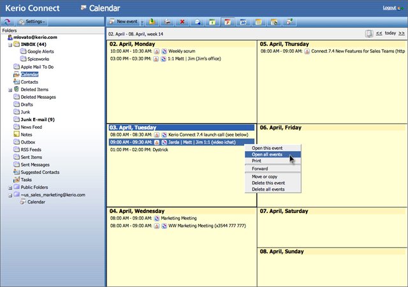408x287 pixels.
Task: Open the Tasks folder
Action: tap(26, 180)
